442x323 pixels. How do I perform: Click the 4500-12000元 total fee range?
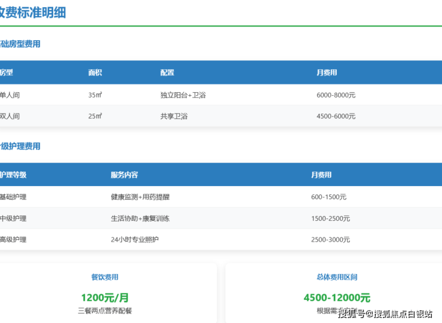[337, 297]
